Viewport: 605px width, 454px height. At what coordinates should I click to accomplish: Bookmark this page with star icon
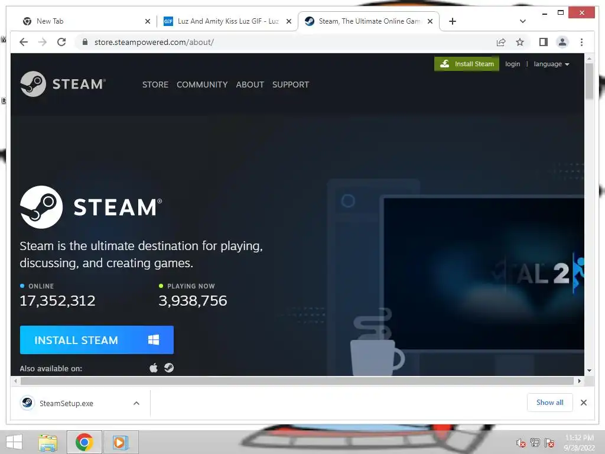tap(520, 42)
